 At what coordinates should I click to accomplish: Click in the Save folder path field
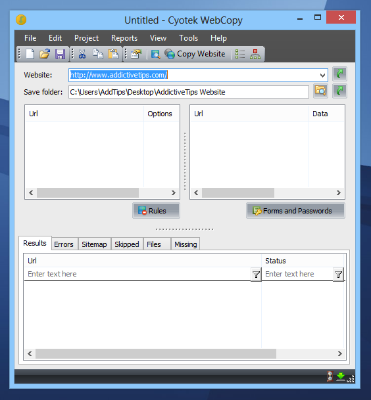(189, 92)
